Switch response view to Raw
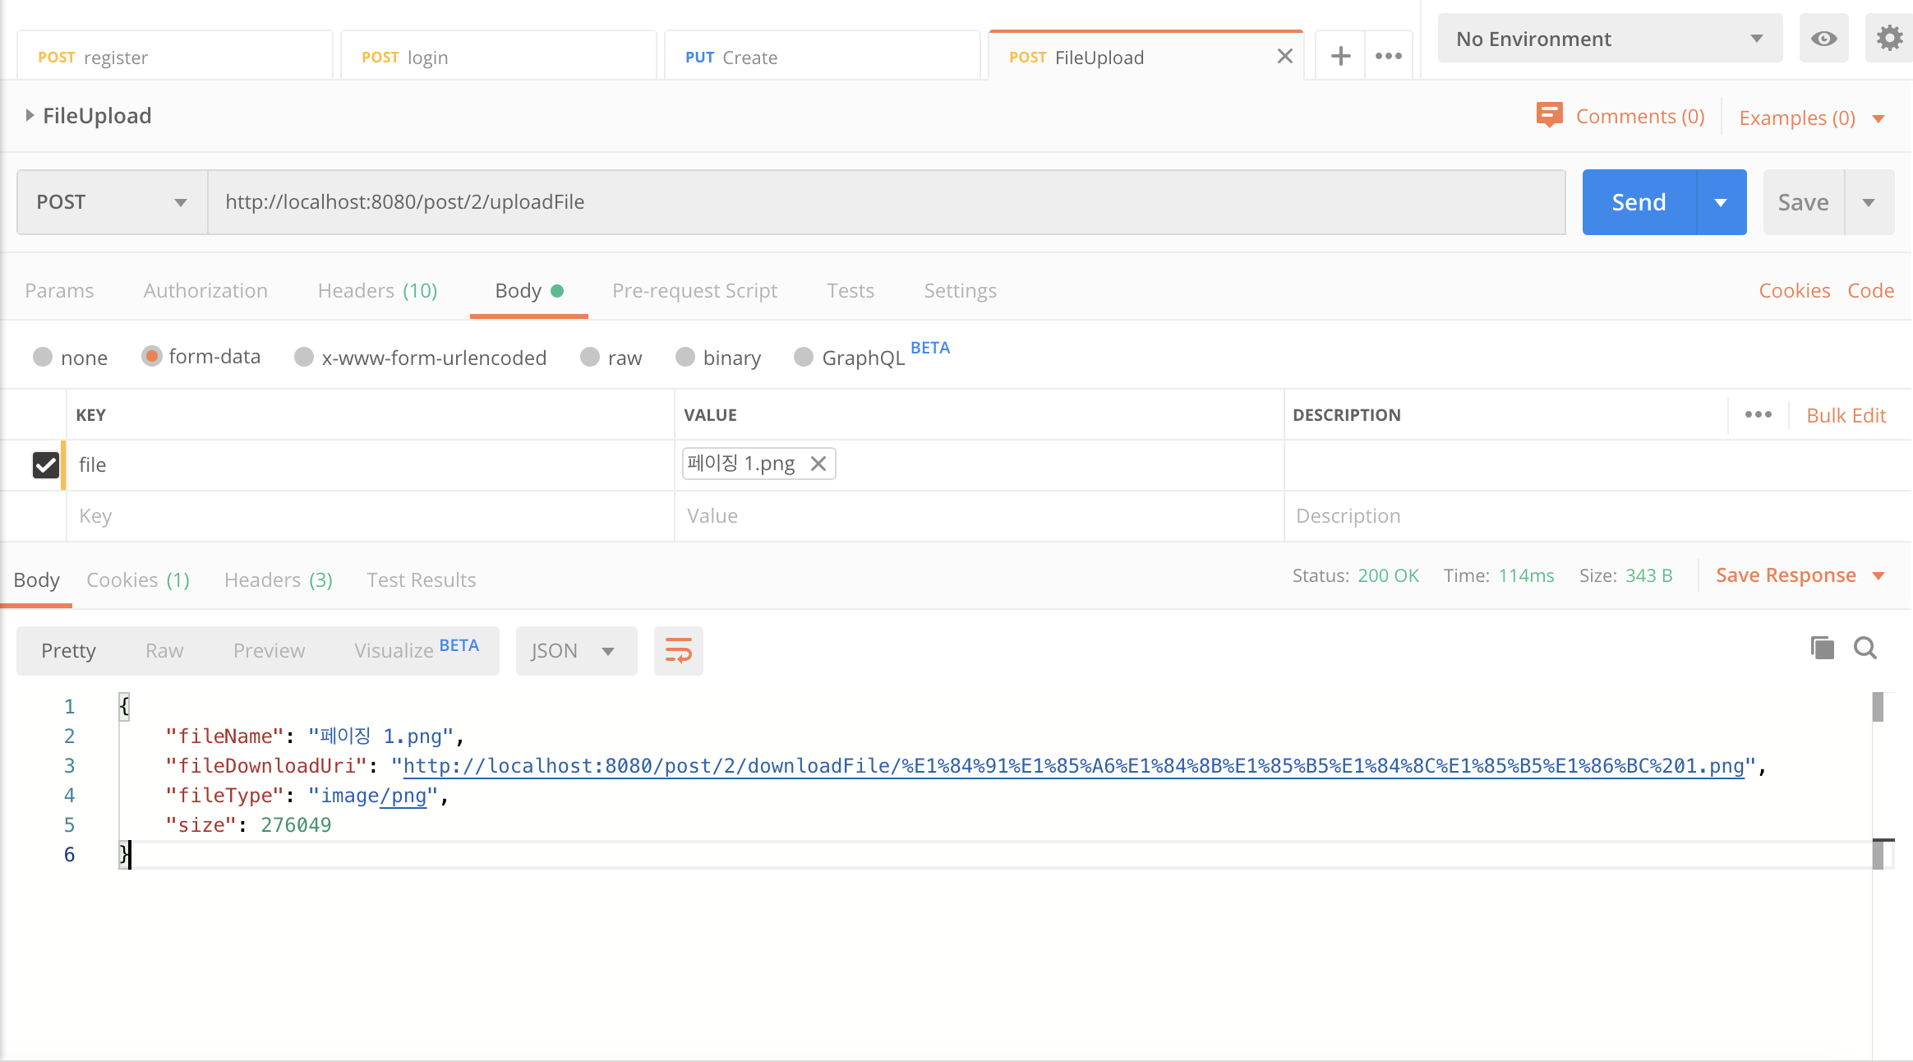Image resolution: width=1913 pixels, height=1062 pixels. click(164, 650)
